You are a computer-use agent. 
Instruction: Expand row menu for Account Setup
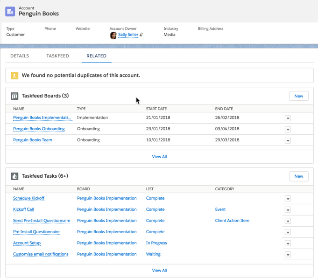coord(288,243)
